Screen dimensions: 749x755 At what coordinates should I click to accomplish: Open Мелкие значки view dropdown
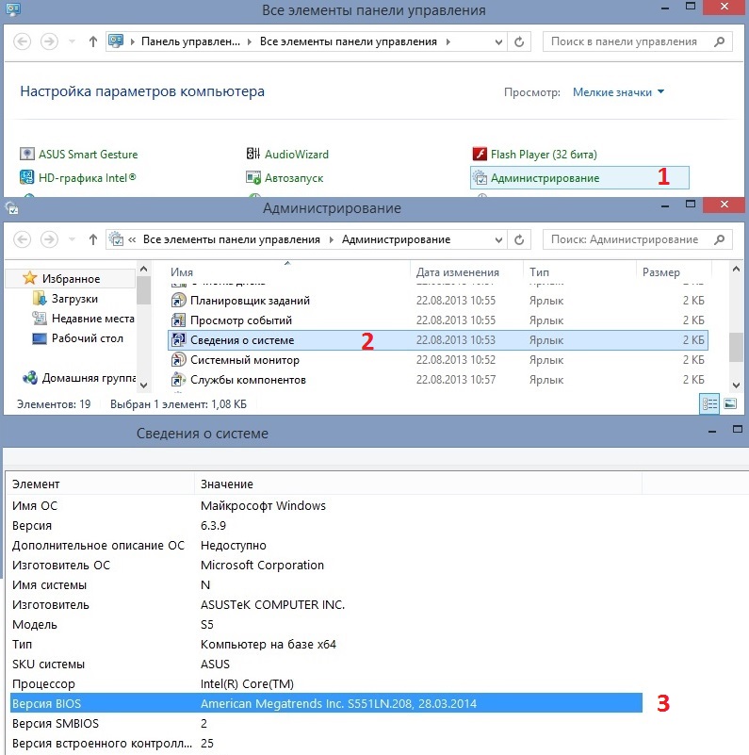point(619,92)
